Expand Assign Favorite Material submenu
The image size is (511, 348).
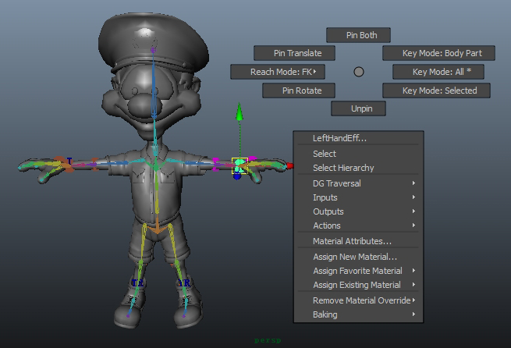358,271
